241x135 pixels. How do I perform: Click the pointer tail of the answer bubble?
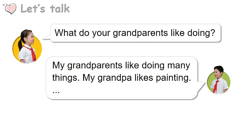coord(201,87)
